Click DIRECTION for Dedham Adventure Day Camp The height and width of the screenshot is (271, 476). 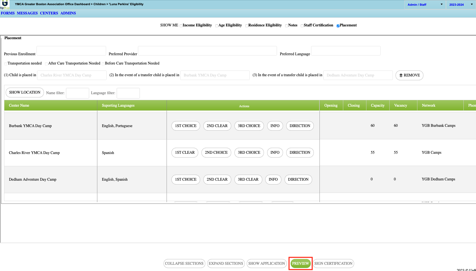point(298,180)
